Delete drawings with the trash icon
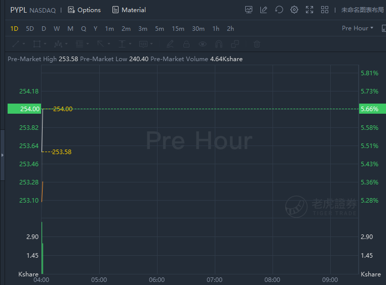This screenshot has width=386, height=285. tap(257, 44)
